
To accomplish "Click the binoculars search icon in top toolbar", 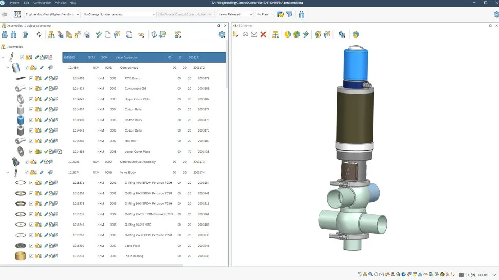I will point(301,14).
